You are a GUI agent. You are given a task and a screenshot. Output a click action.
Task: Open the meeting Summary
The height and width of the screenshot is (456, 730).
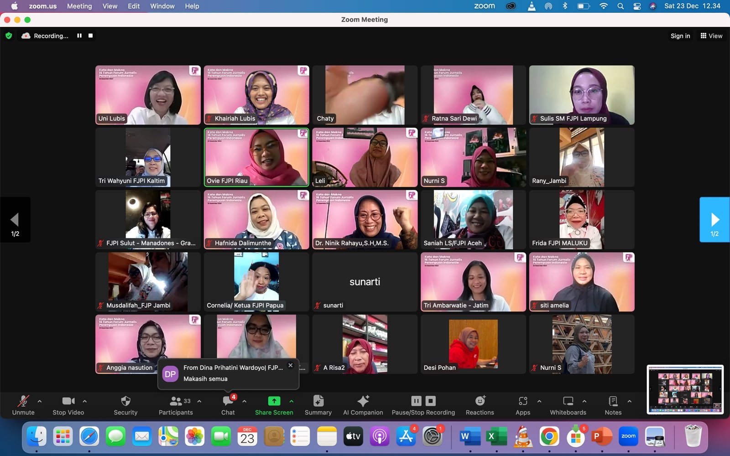[318, 401]
